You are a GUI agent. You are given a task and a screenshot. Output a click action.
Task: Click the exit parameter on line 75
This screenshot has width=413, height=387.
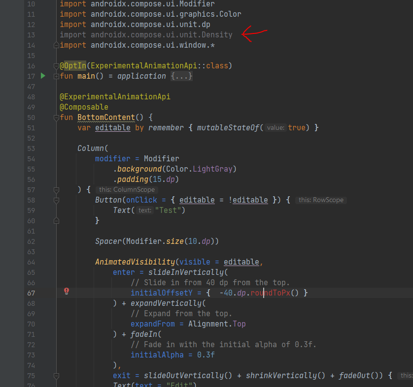(x=122, y=376)
